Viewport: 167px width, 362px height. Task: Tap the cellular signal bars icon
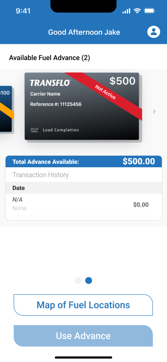(x=126, y=11)
